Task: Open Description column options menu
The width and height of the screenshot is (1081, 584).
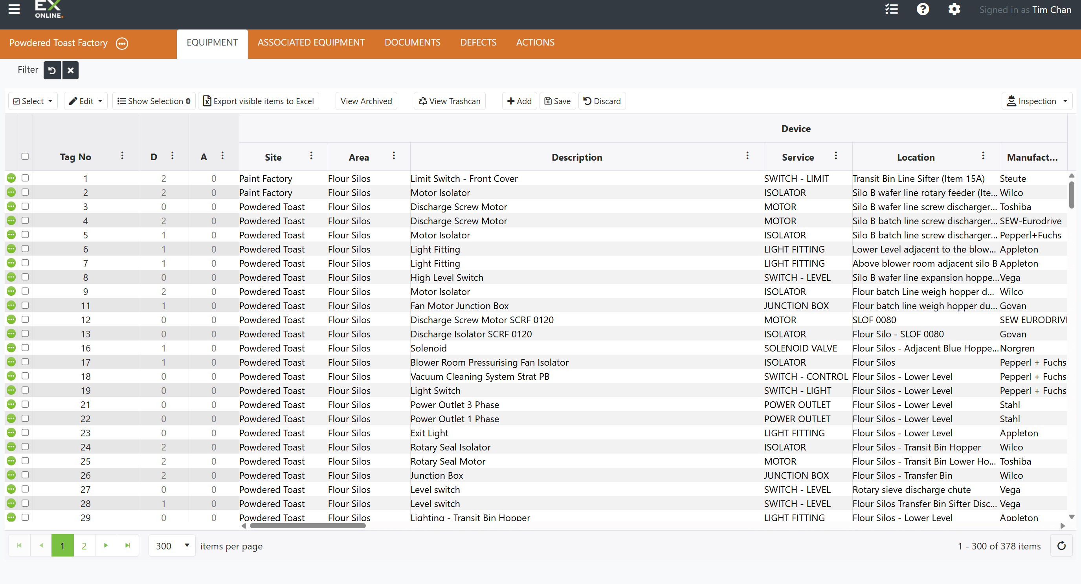Action: coord(747,156)
